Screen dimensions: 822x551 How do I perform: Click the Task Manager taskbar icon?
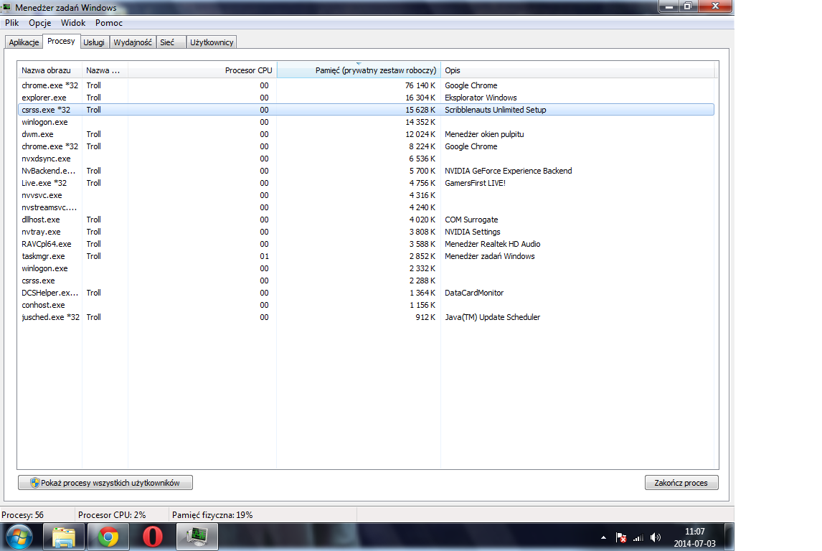tap(197, 537)
